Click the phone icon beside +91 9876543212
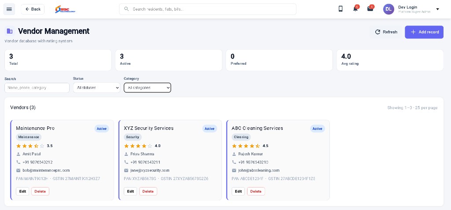 18,162
